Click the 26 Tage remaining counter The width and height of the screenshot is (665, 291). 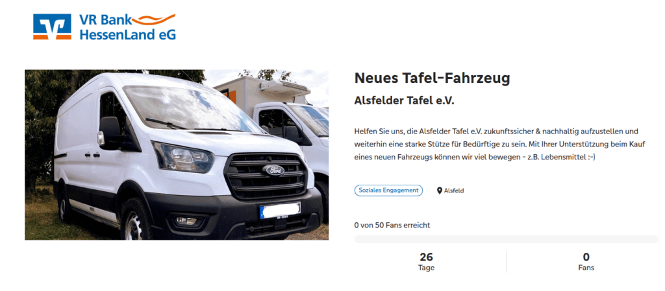coord(426,262)
